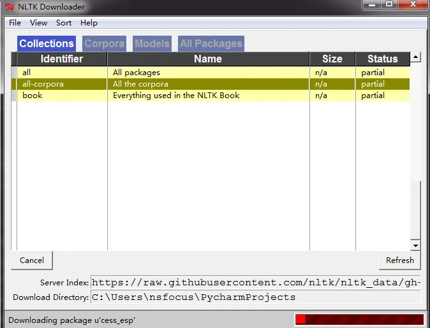Sort by the Name column header

coord(208,59)
